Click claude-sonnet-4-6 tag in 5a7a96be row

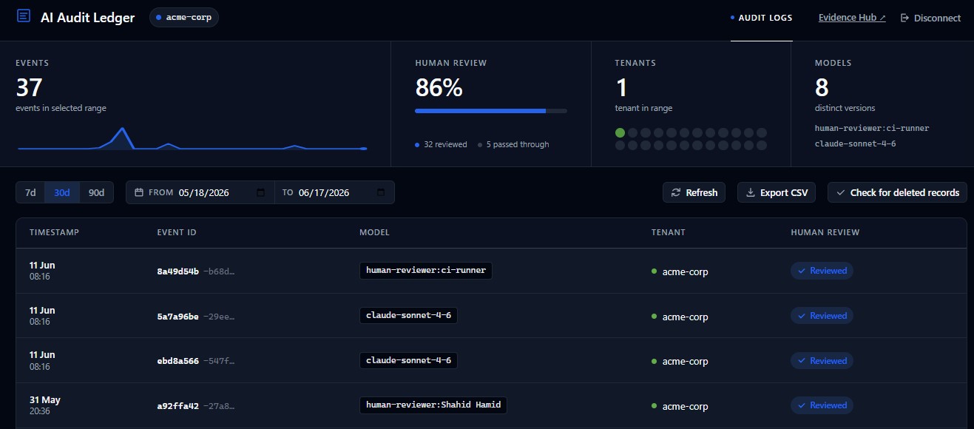pos(408,316)
